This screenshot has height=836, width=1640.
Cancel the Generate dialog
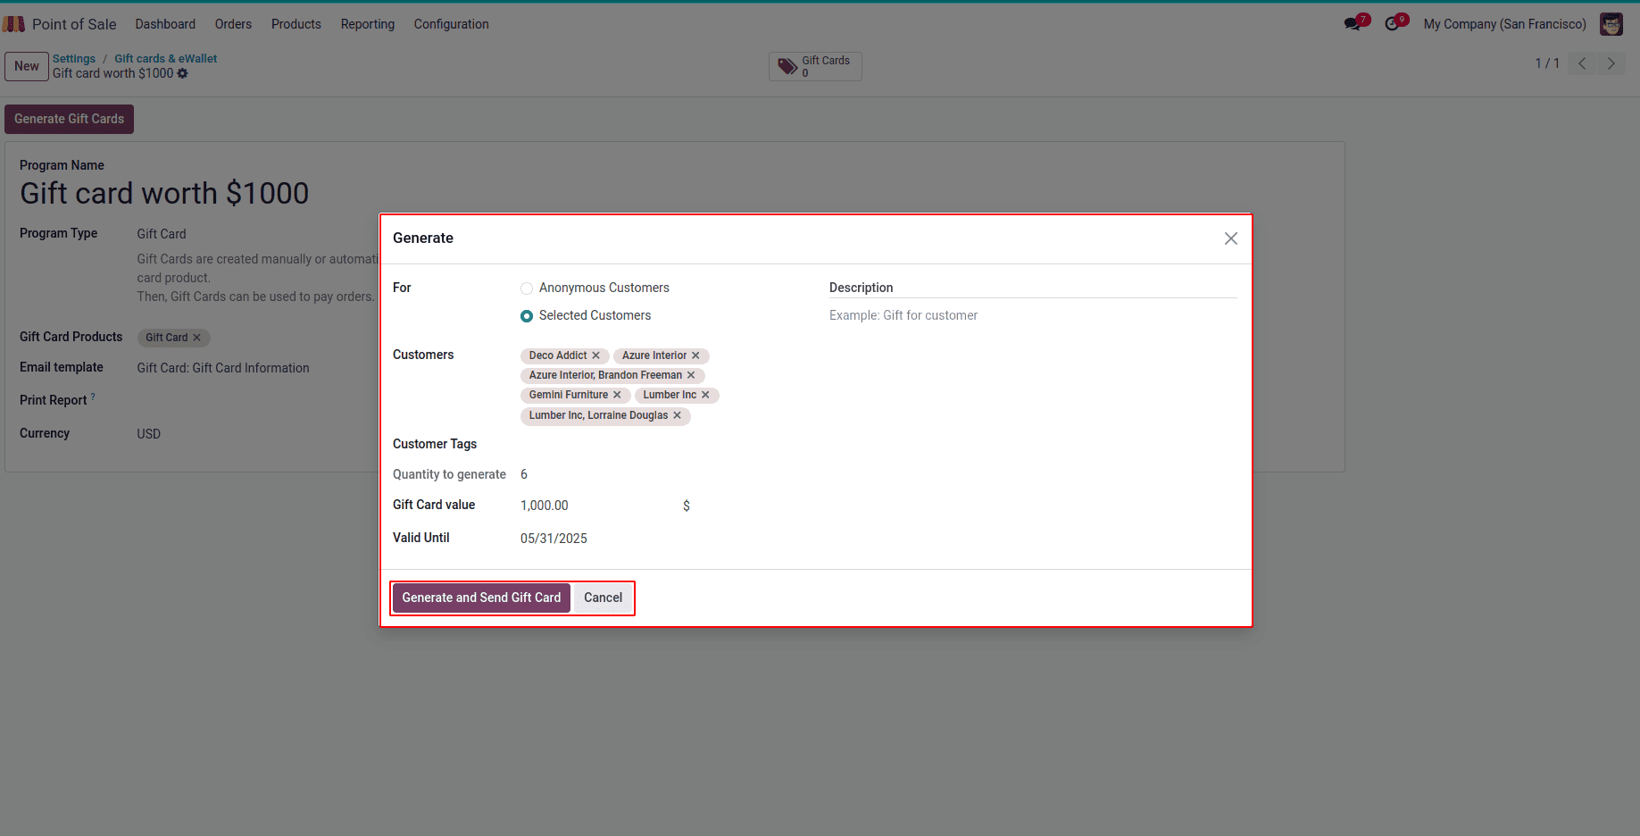[604, 598]
